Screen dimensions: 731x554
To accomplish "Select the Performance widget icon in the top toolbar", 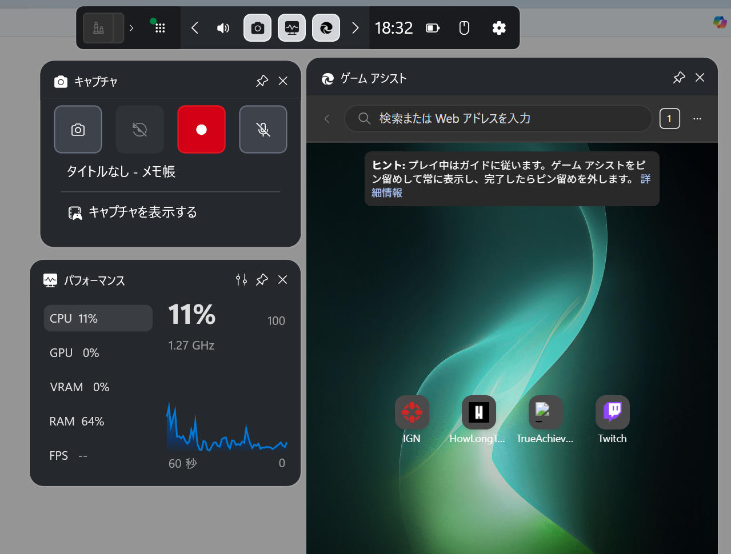I will [291, 27].
